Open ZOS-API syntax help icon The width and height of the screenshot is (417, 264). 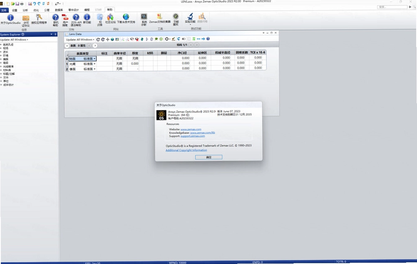tap(76, 18)
